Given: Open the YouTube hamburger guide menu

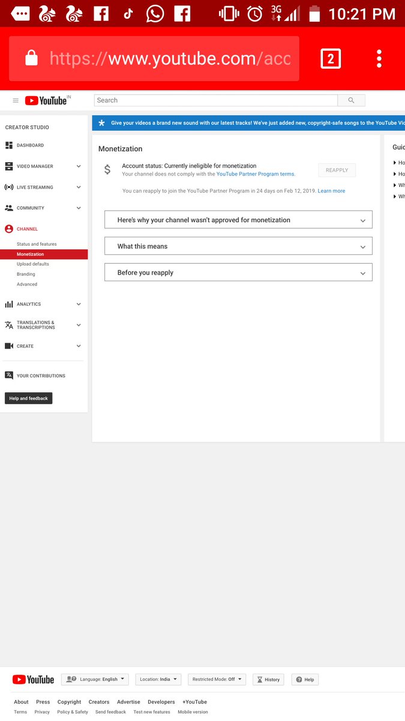Looking at the screenshot, I should coord(16,100).
